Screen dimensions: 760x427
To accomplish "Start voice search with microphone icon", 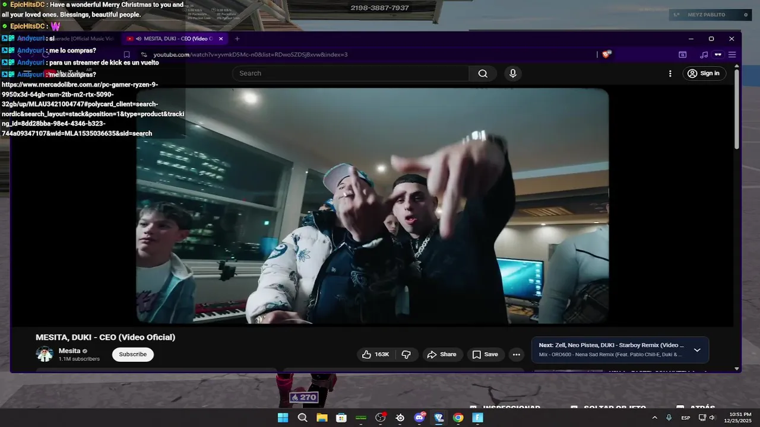I will tap(513, 74).
